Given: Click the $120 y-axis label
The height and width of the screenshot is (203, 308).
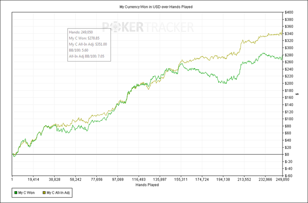Looking at the screenshot, I should (289, 112).
